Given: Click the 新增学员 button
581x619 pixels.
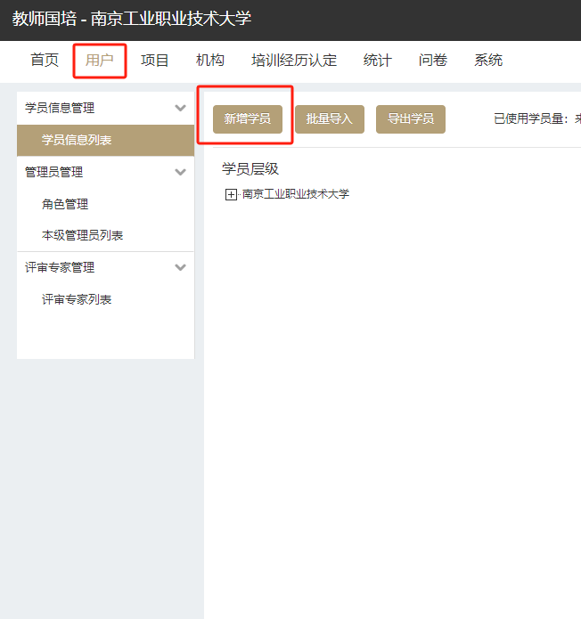Looking at the screenshot, I should 247,118.
